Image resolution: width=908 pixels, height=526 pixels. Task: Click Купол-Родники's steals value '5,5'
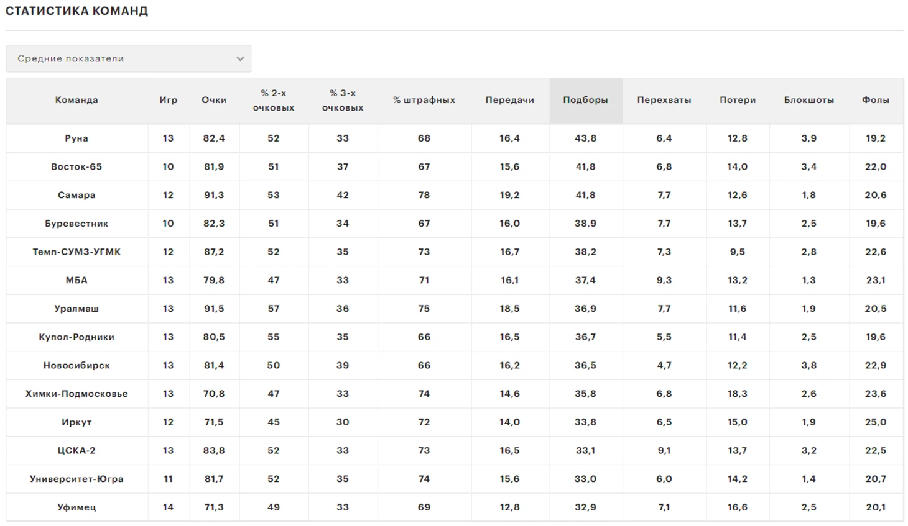664,337
